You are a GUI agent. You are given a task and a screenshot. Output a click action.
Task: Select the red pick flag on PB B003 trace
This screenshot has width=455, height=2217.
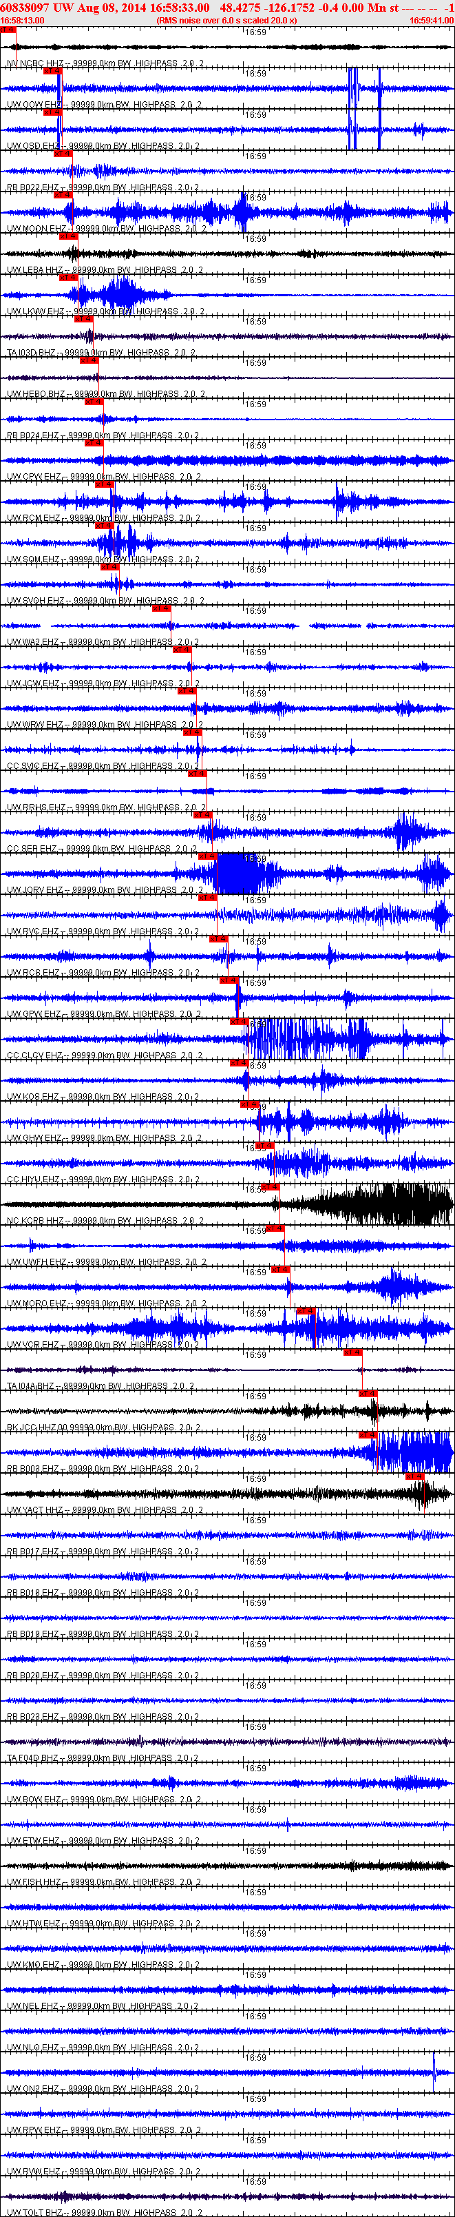pyautogui.click(x=368, y=1434)
